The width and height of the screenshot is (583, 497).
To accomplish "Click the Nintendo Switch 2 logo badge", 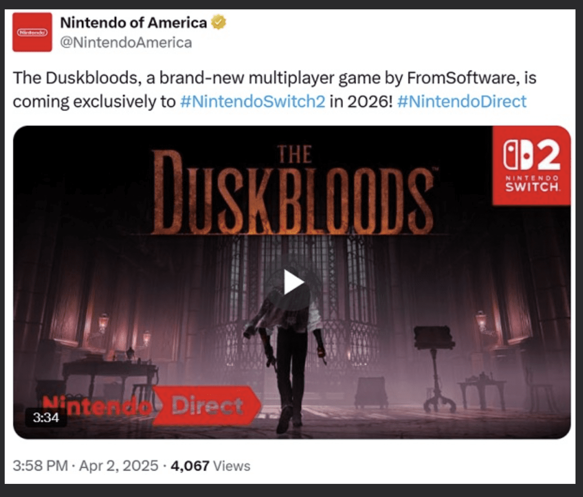I will click(x=531, y=166).
